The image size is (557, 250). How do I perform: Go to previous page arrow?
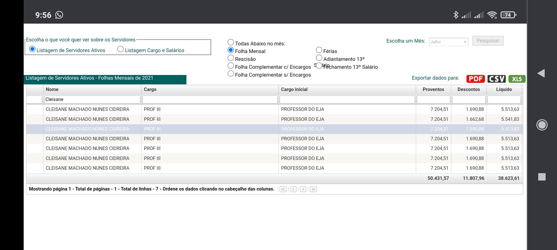click(x=293, y=189)
